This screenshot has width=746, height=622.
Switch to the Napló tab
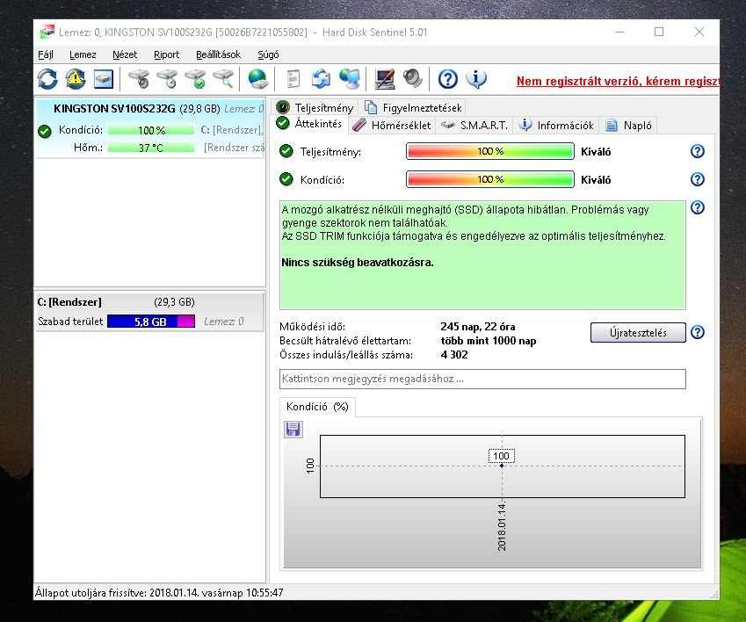(x=629, y=125)
